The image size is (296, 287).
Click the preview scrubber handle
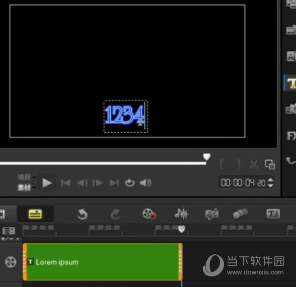point(207,157)
